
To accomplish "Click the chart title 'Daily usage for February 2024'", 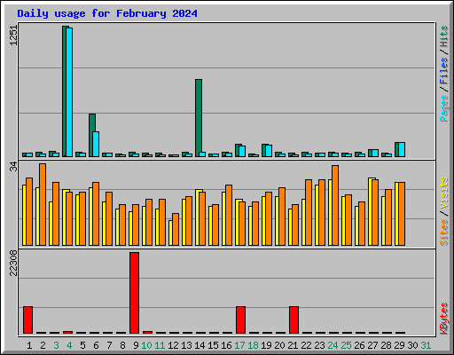I will coord(107,13).
